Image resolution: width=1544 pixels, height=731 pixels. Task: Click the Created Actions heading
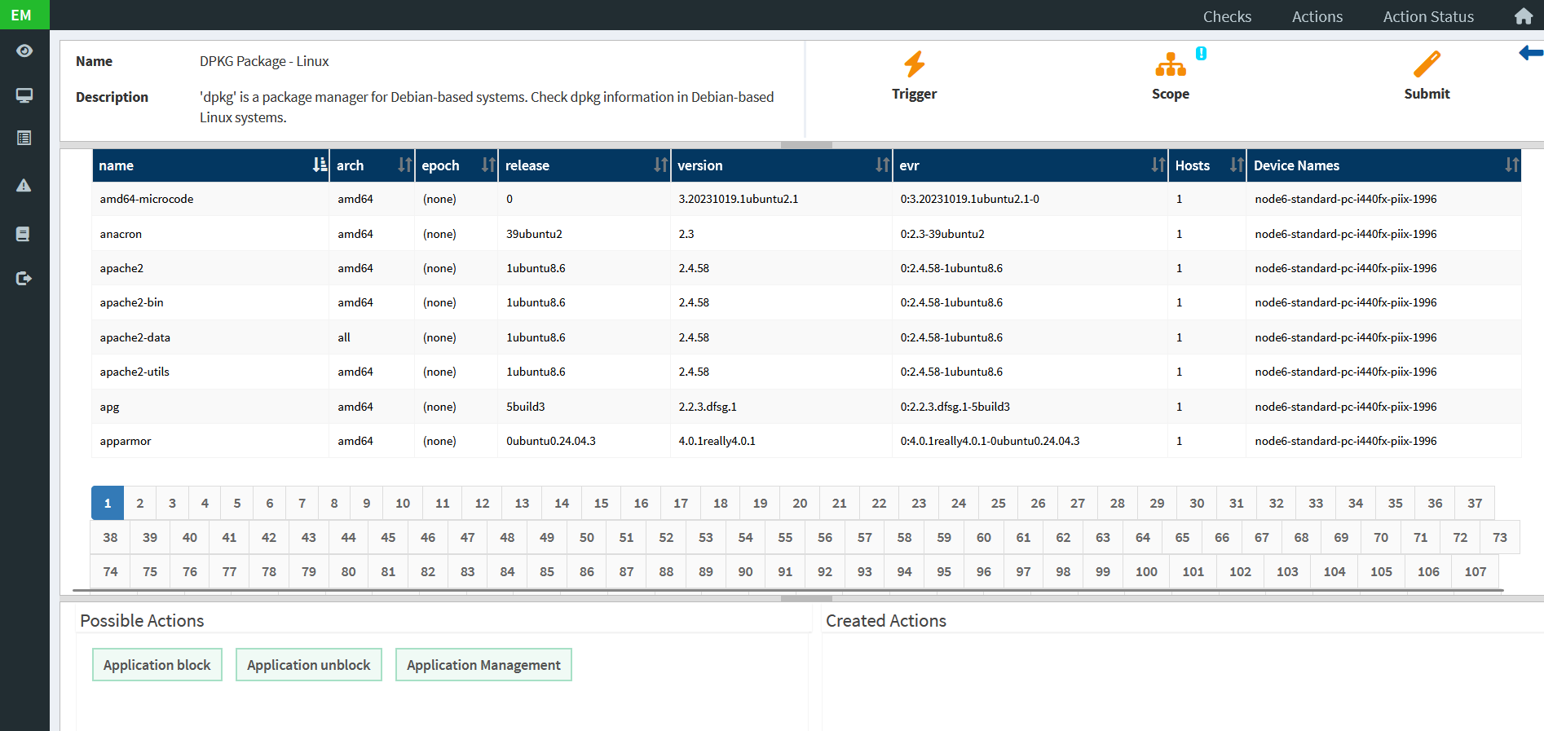tap(886, 621)
